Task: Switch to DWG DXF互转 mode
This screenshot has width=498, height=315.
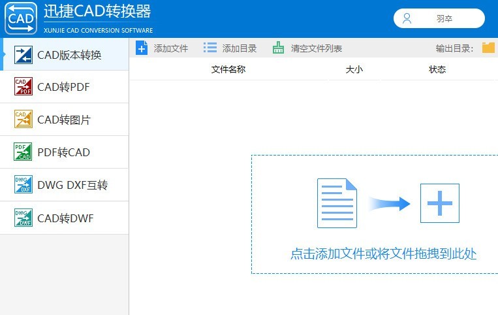Action: (65, 185)
